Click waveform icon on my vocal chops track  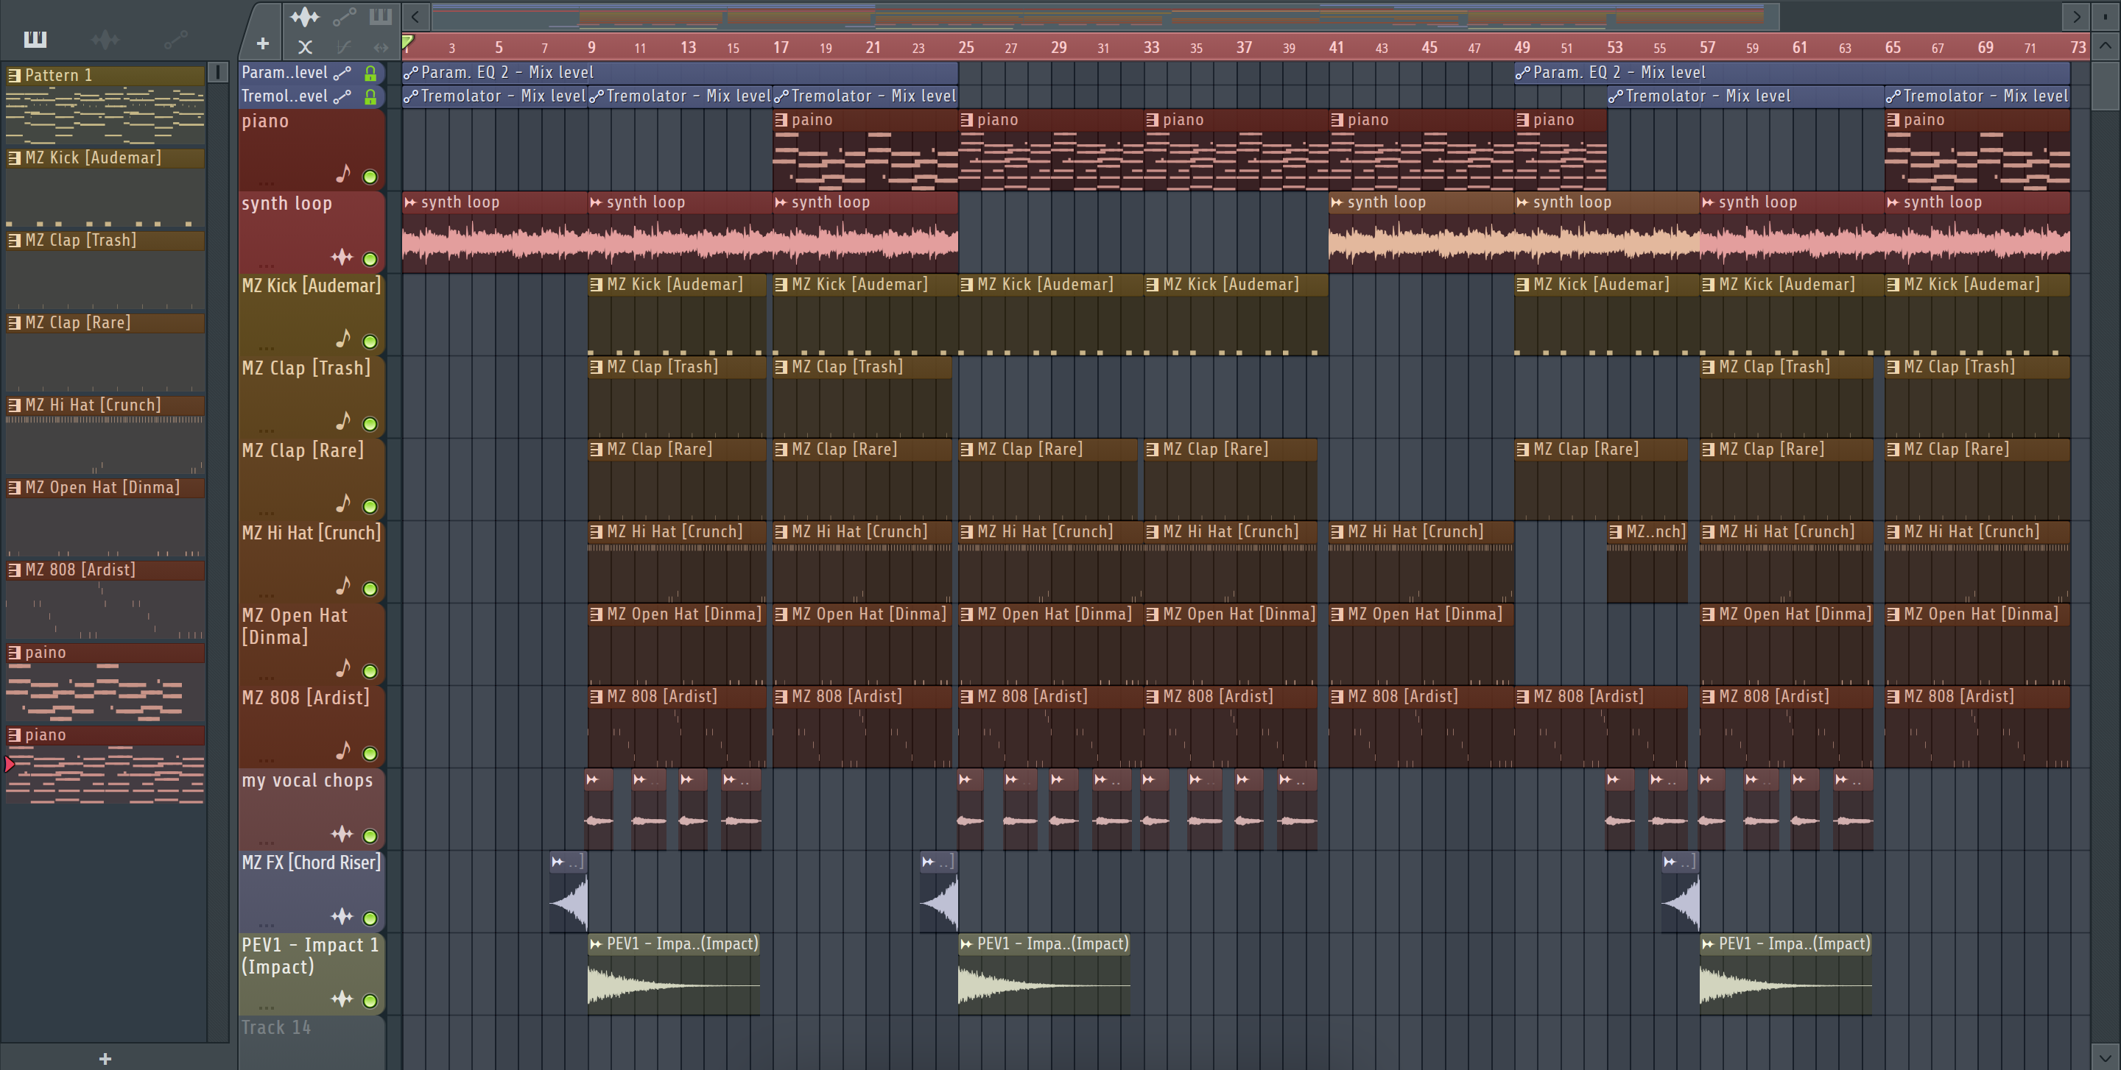pyautogui.click(x=342, y=834)
